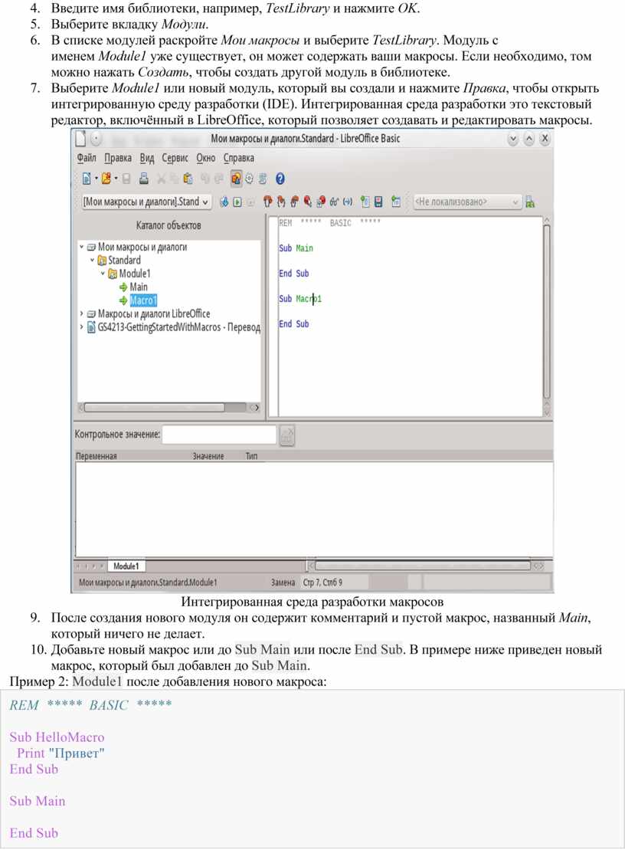Open the dropdown arrow beside the Open icon
This screenshot has width=625, height=850.
tap(116, 179)
